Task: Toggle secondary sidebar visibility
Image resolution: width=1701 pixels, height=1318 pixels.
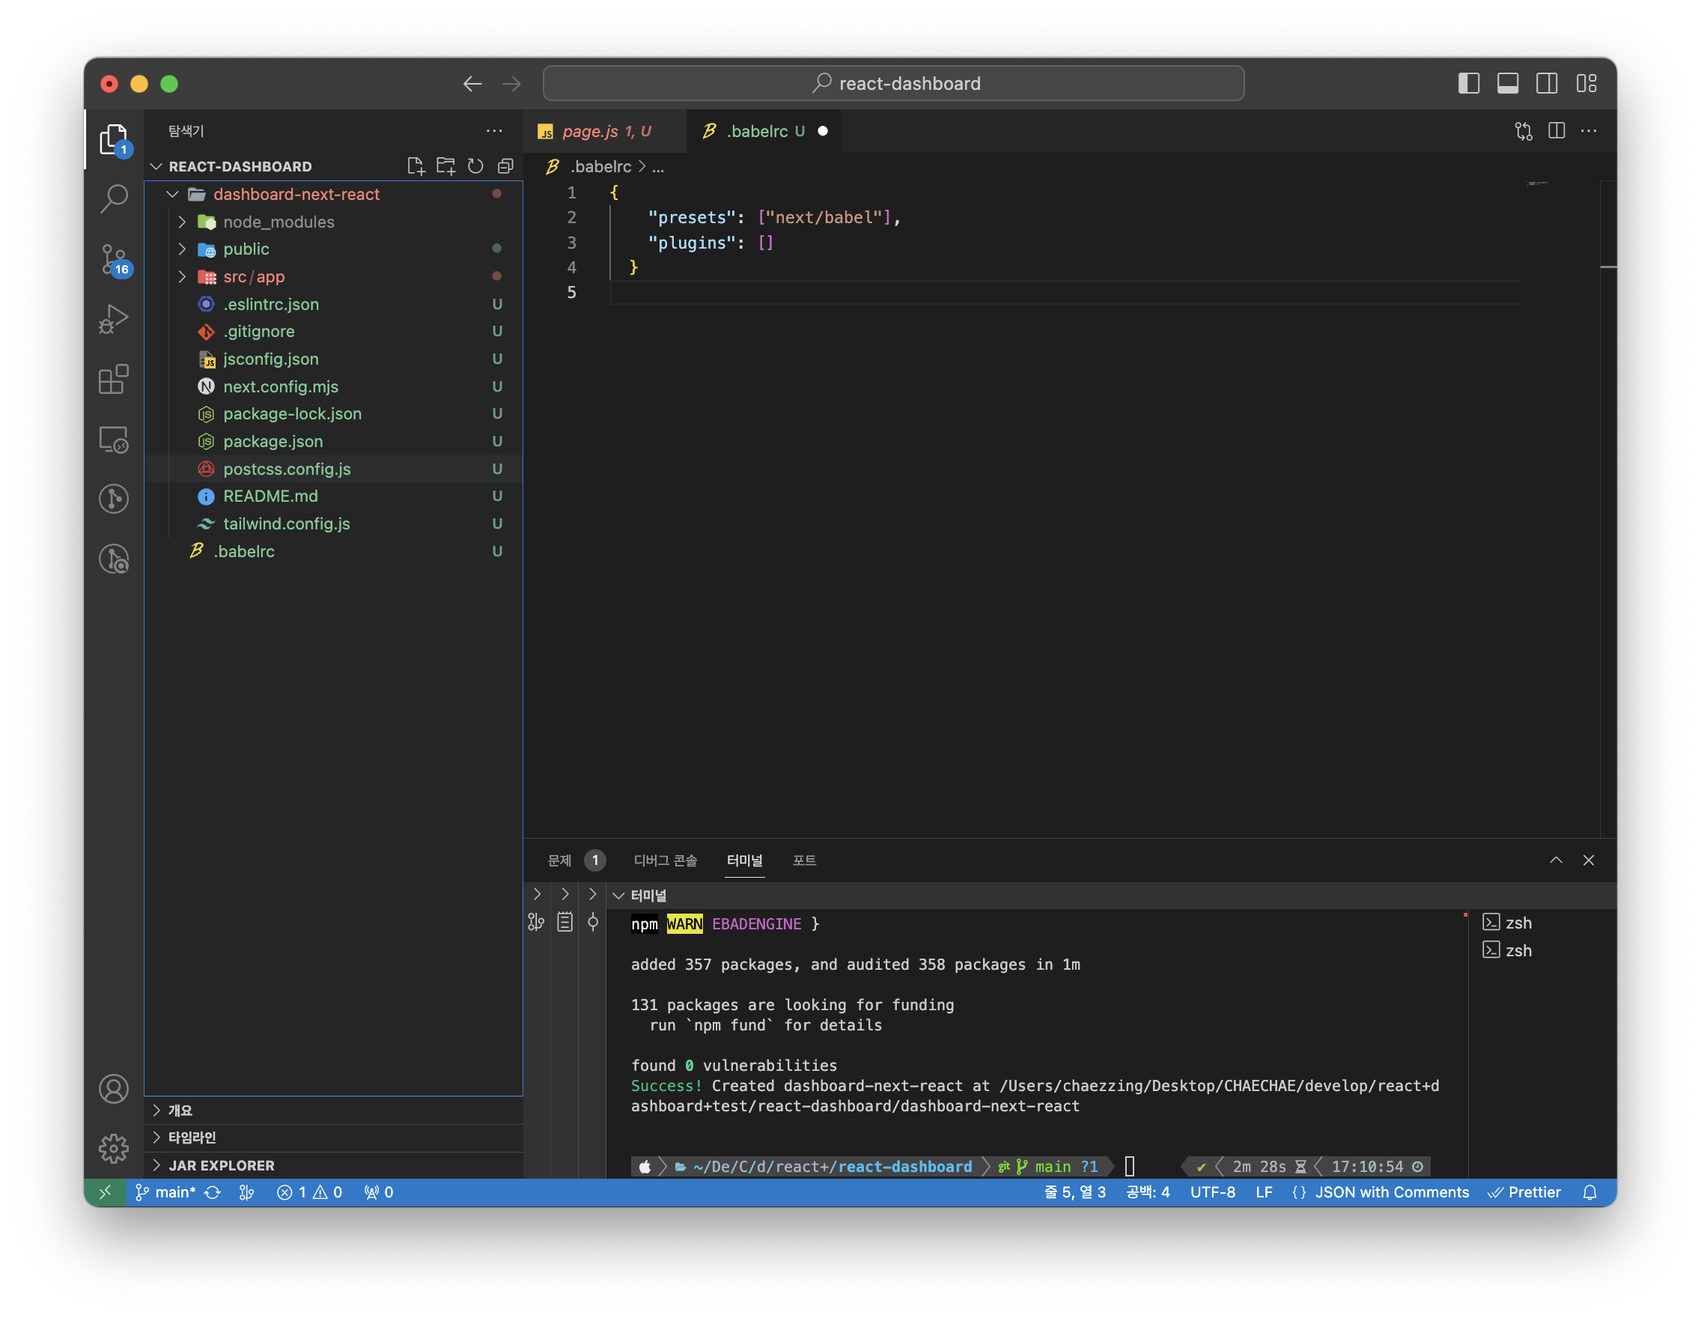Action: pyautogui.click(x=1546, y=83)
